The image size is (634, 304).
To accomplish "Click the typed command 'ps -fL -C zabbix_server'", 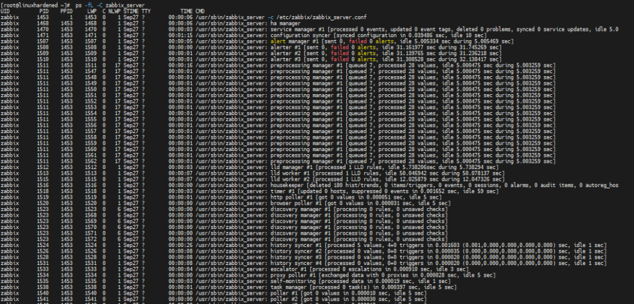I will (110, 5).
